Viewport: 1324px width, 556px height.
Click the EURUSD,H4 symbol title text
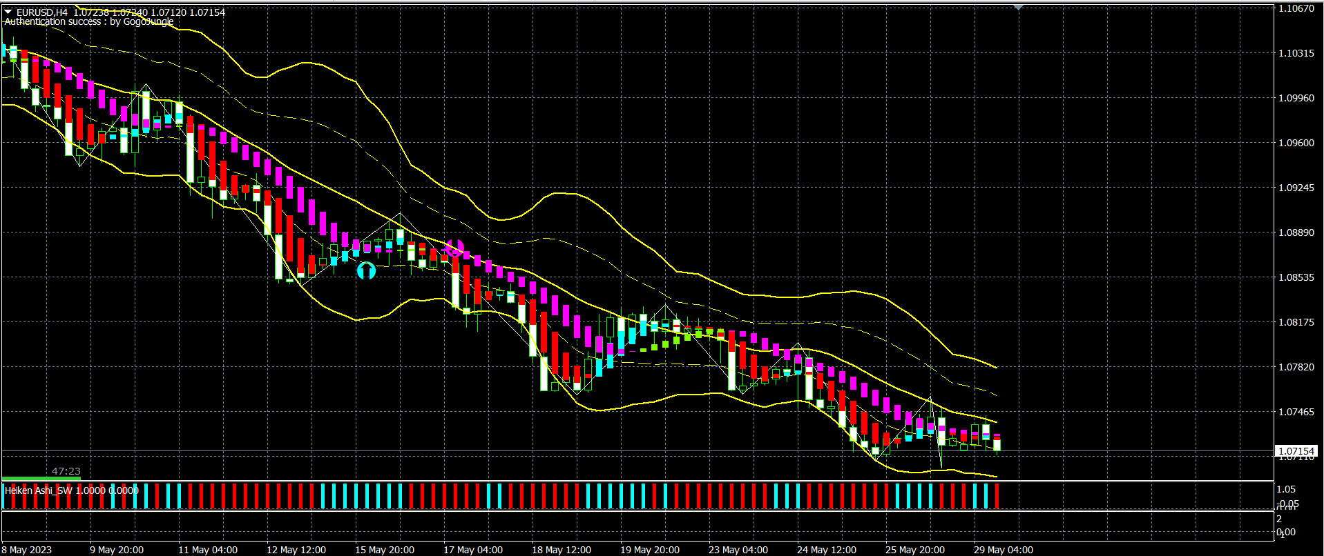pos(42,12)
